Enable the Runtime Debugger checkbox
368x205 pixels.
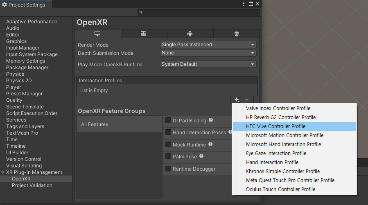click(x=168, y=169)
